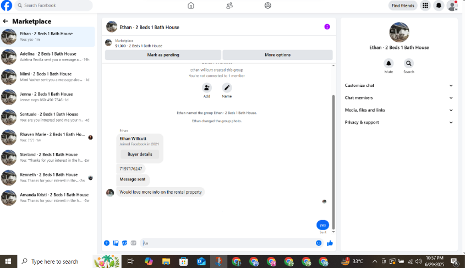Open the Groups icon in top navigation
Image resolution: width=465 pixels, height=268 pixels.
click(x=268, y=6)
